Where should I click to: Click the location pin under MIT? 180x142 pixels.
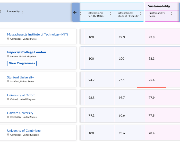8,39
